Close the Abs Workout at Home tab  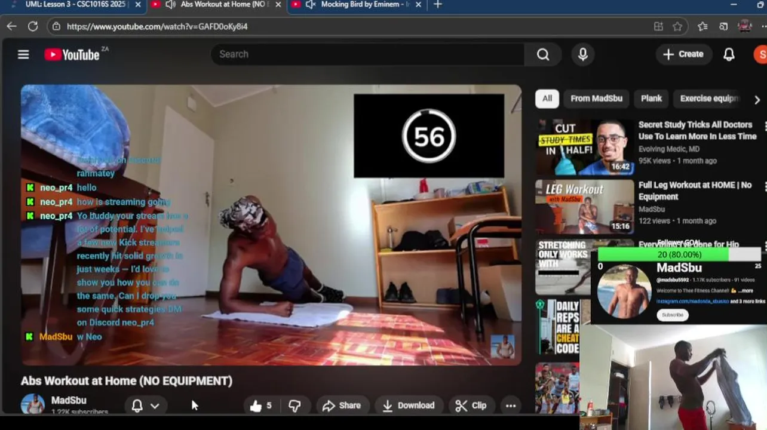coord(278,5)
